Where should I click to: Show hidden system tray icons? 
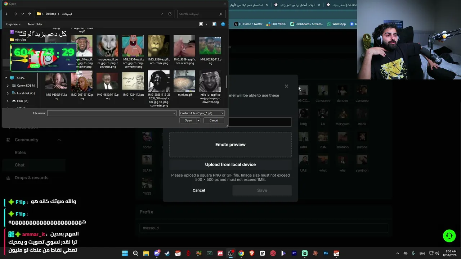[x=398, y=253]
